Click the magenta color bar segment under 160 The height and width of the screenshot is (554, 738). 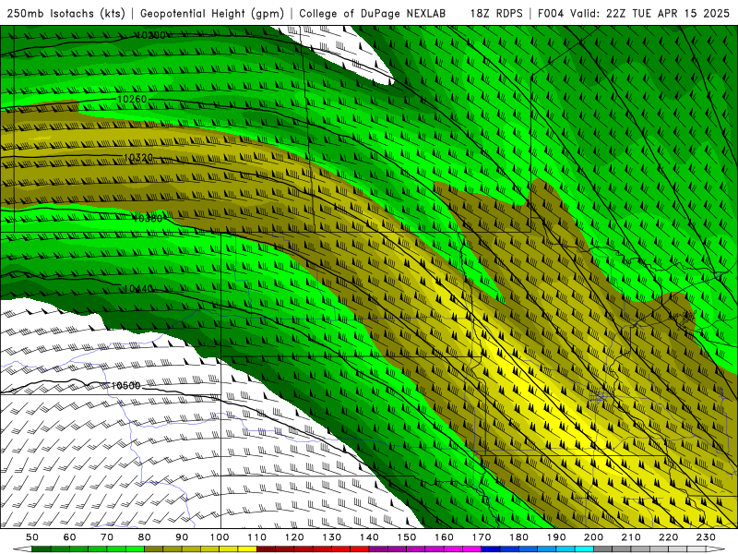[454, 549]
